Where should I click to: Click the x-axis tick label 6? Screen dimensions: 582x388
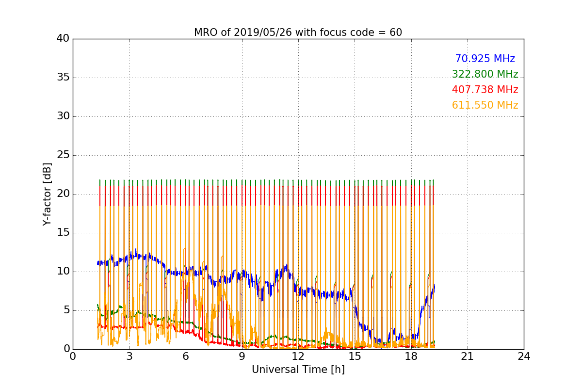coord(185,356)
